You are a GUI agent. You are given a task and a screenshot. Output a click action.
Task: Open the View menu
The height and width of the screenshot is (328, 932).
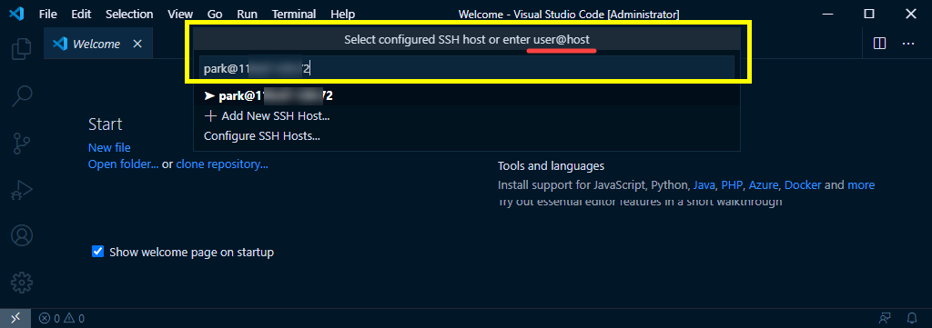click(x=180, y=14)
